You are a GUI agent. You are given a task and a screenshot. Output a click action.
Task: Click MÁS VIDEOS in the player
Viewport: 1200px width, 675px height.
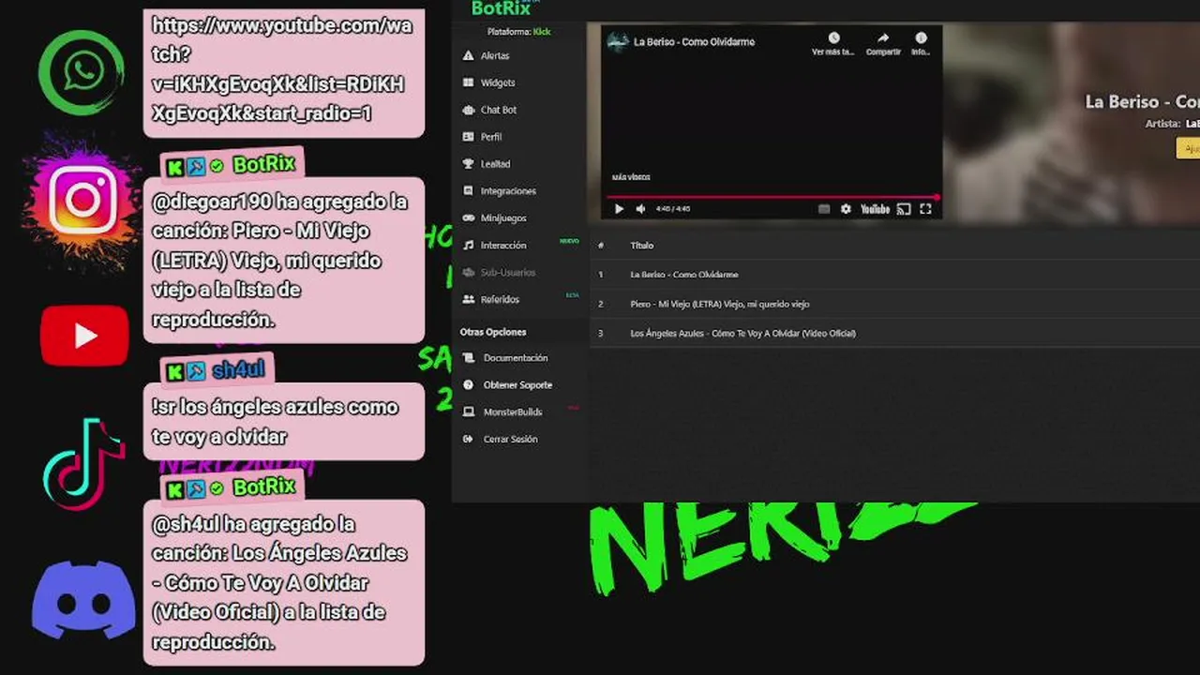(x=631, y=177)
